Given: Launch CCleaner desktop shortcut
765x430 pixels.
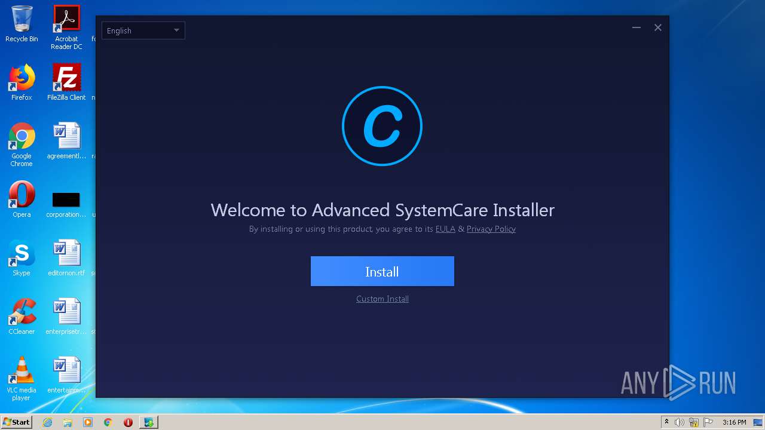Looking at the screenshot, I should [22, 317].
